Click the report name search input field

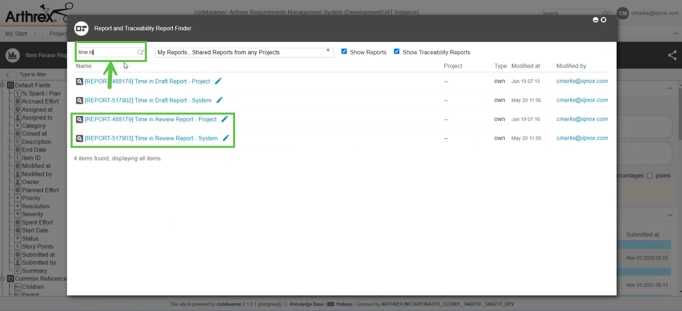pos(107,52)
